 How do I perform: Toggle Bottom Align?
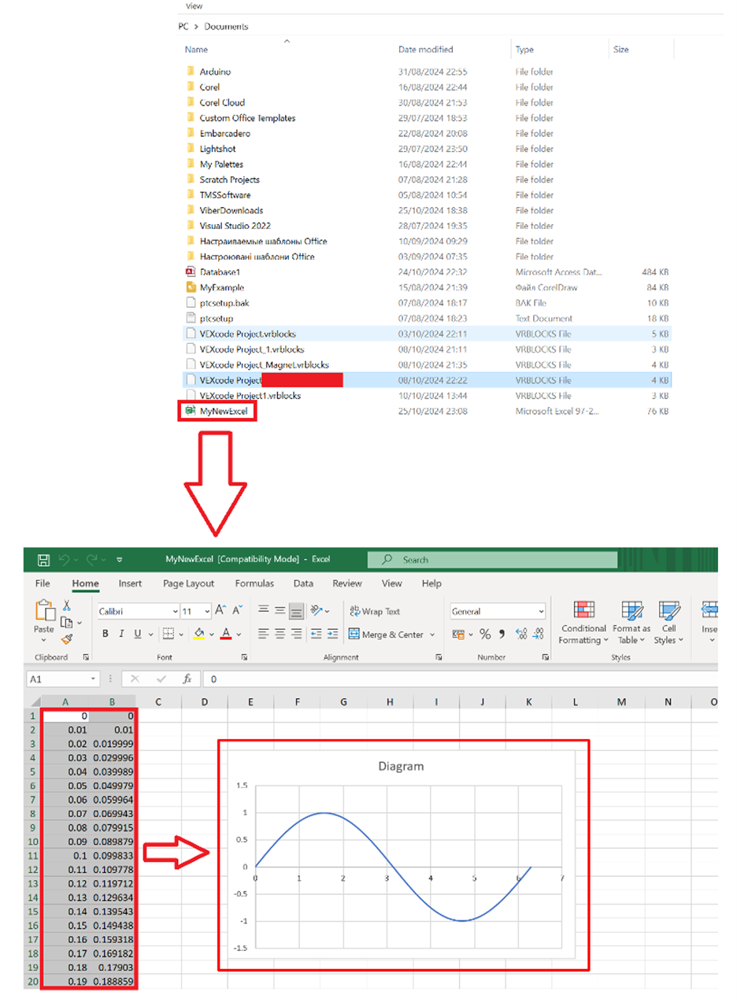[297, 610]
